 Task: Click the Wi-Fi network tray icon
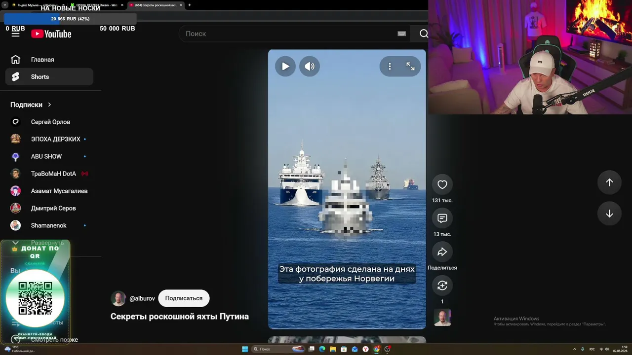tap(601, 349)
